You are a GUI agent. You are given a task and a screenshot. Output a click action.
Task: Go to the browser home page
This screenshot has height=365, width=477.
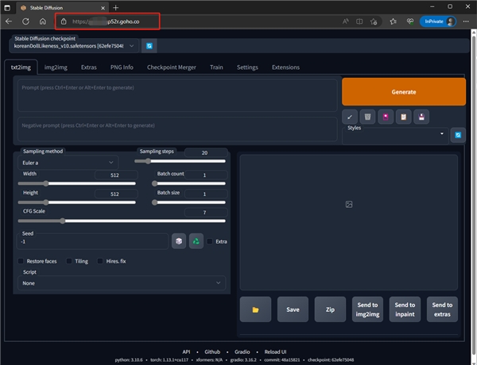pos(43,21)
